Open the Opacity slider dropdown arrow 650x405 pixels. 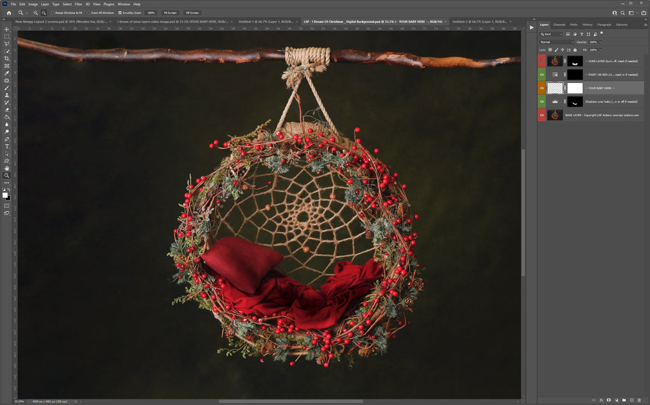(x=600, y=42)
